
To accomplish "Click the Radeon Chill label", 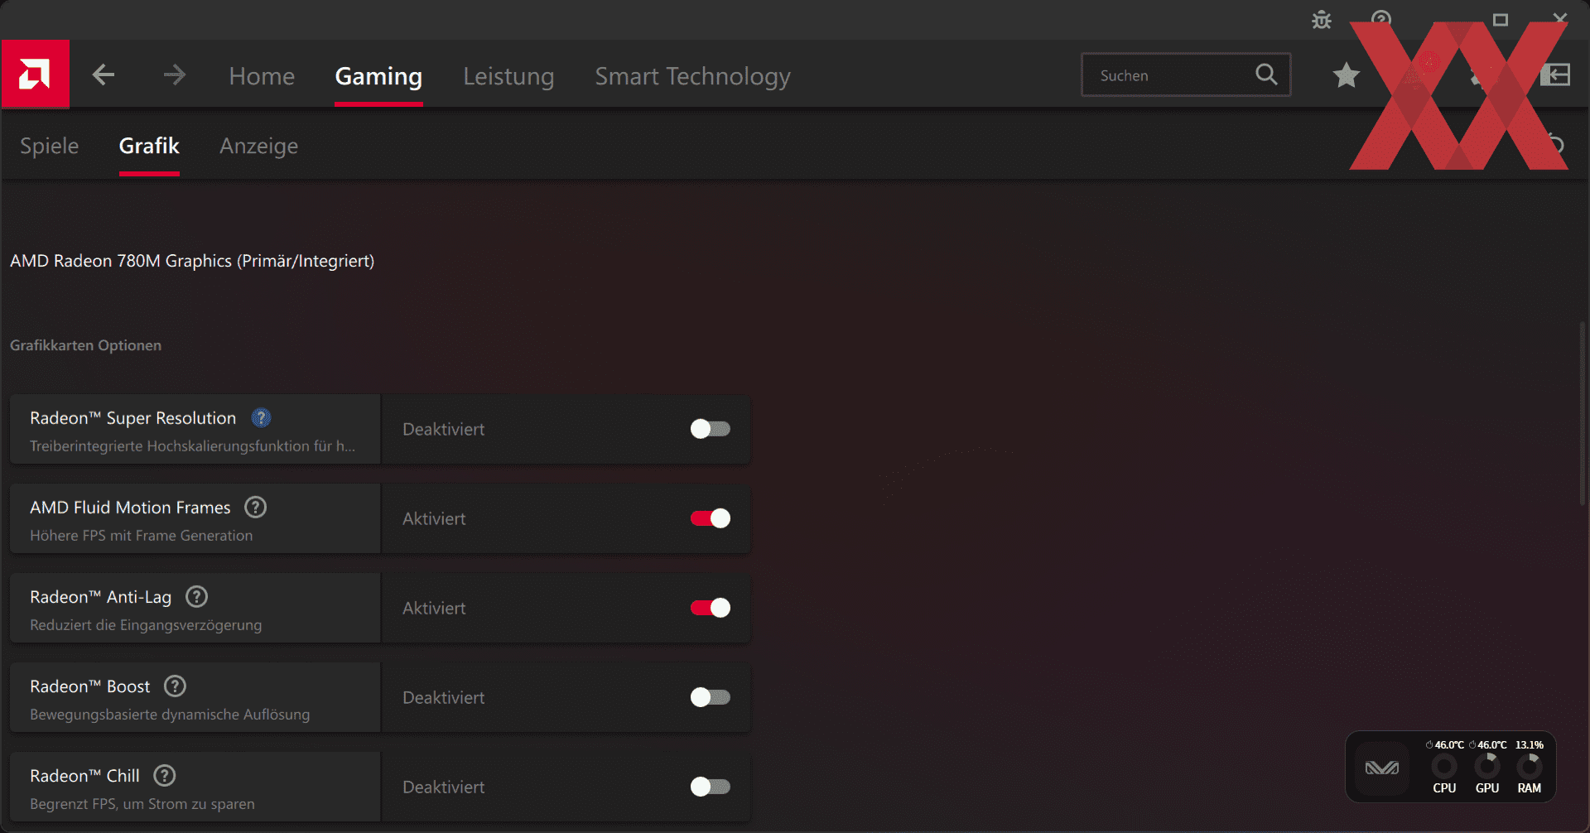I will (84, 776).
